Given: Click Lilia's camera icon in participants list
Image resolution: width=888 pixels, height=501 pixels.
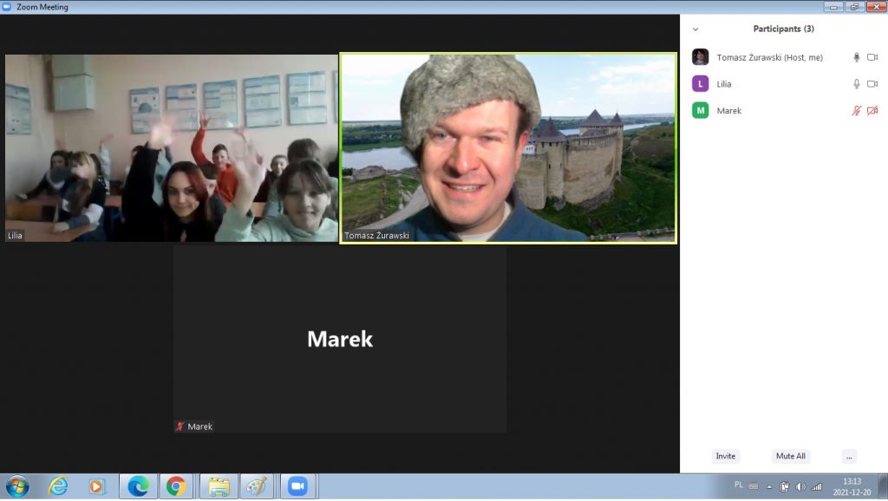Looking at the screenshot, I should (872, 84).
